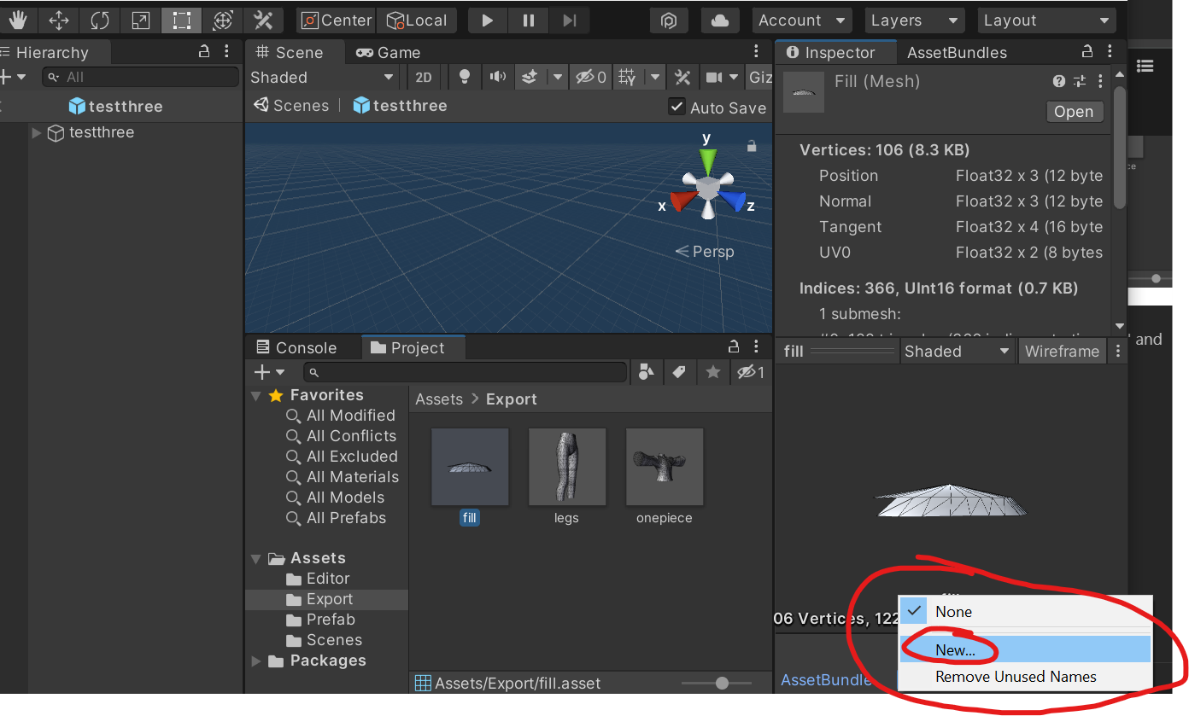Toggle hidden objects visibility in Scene
The height and width of the screenshot is (716, 1189).
click(591, 77)
